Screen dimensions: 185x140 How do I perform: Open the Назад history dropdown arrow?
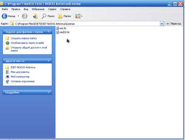[x=18, y=16]
